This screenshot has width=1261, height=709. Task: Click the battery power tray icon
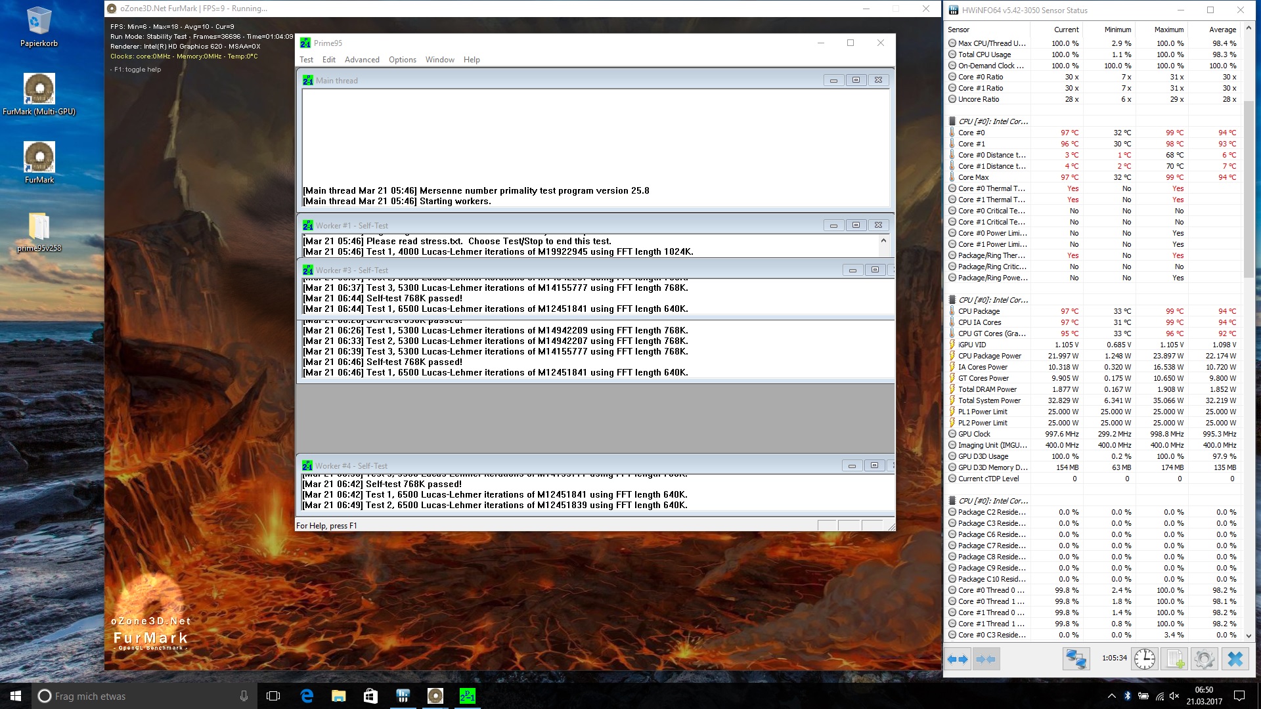(x=1143, y=696)
